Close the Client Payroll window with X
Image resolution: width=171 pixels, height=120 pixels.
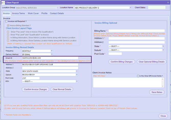168,3
